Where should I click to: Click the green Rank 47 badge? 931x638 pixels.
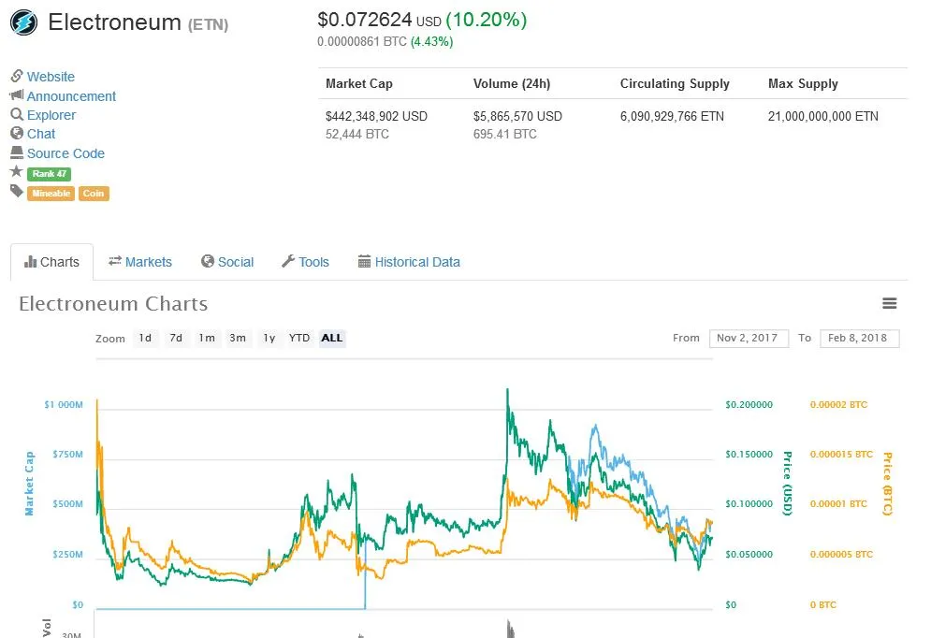point(50,174)
